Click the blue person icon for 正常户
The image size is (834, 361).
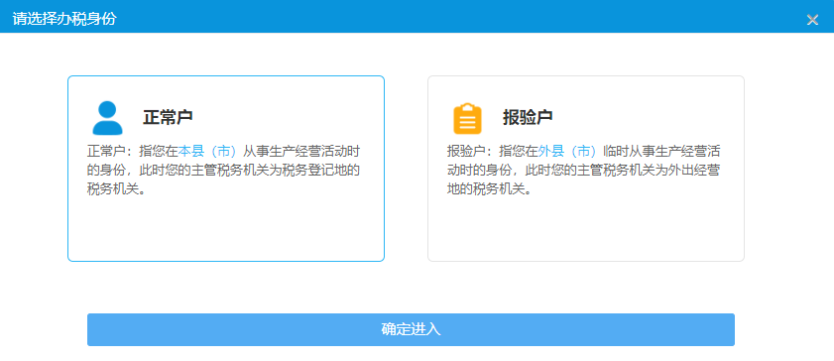[x=107, y=117]
